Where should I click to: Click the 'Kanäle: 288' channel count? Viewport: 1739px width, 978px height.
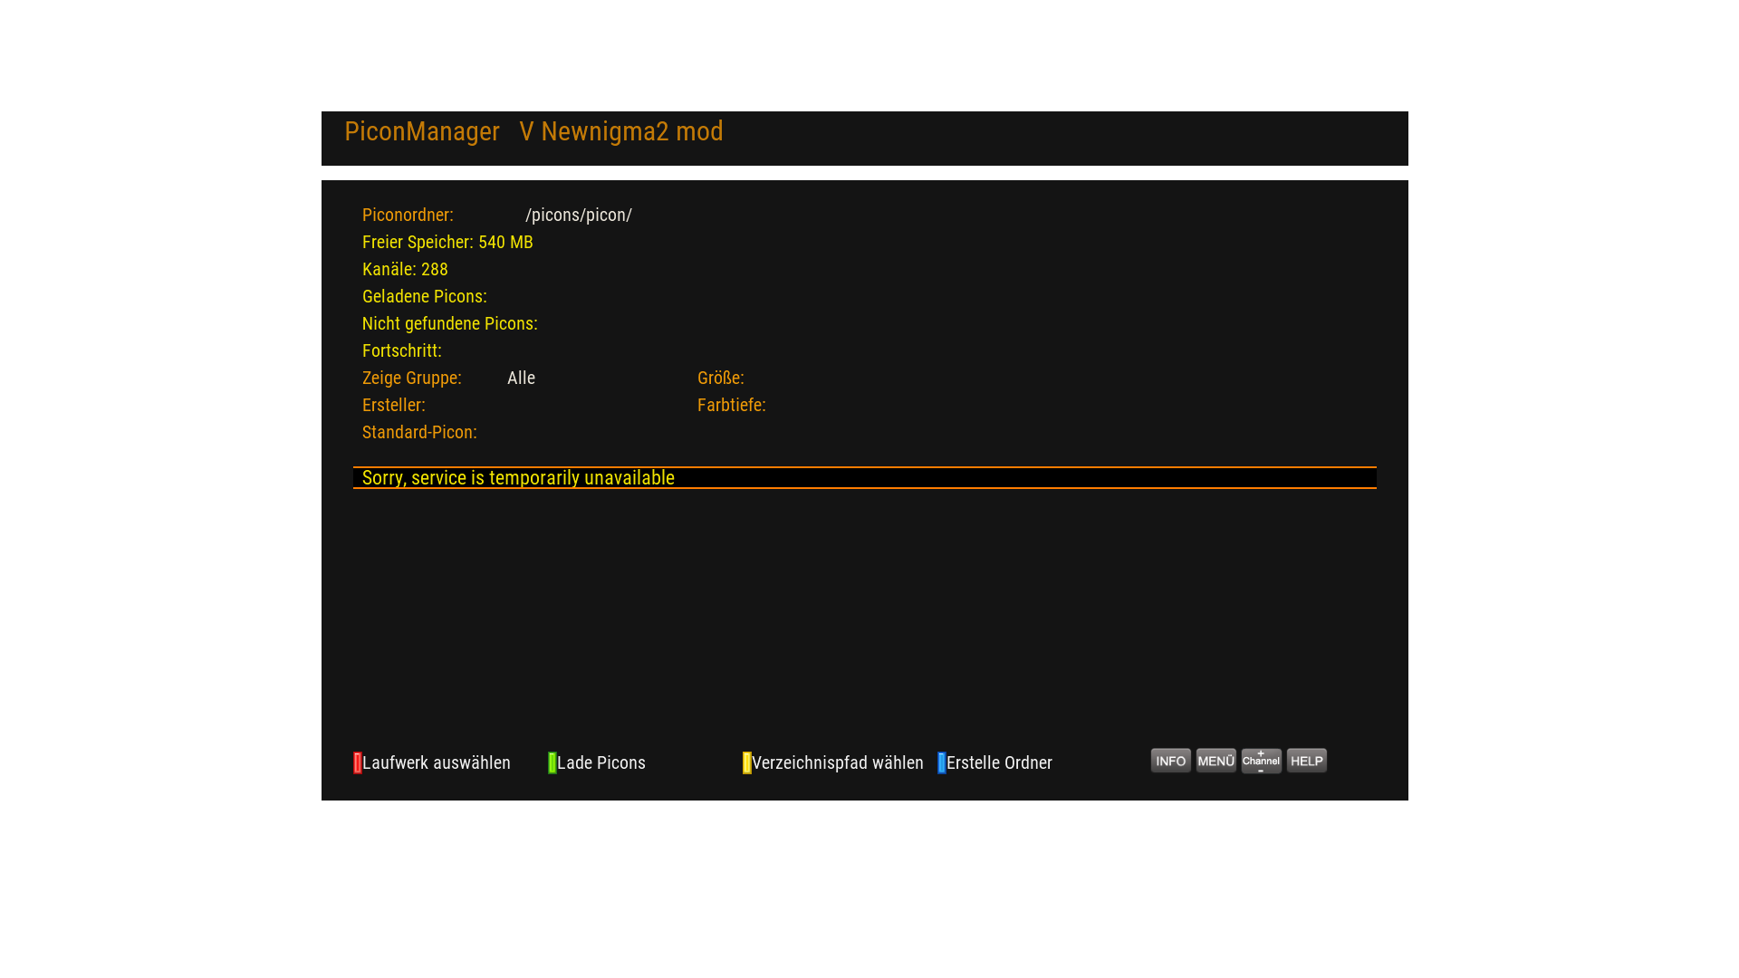(x=405, y=269)
